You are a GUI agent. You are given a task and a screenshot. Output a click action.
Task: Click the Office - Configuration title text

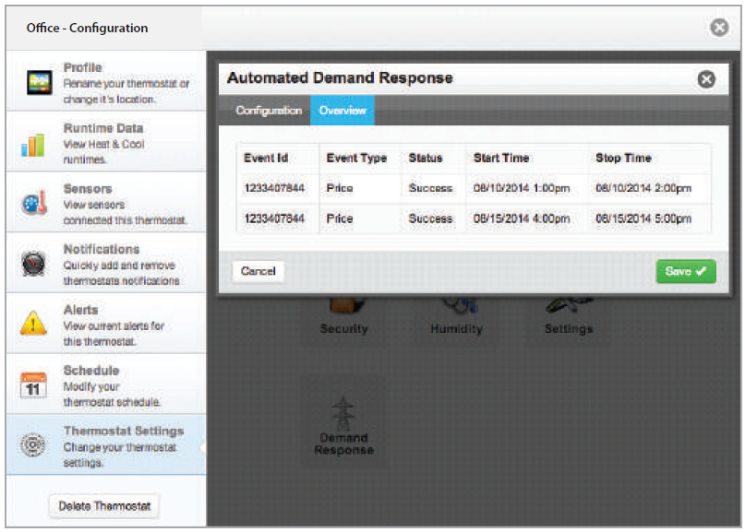click(87, 28)
